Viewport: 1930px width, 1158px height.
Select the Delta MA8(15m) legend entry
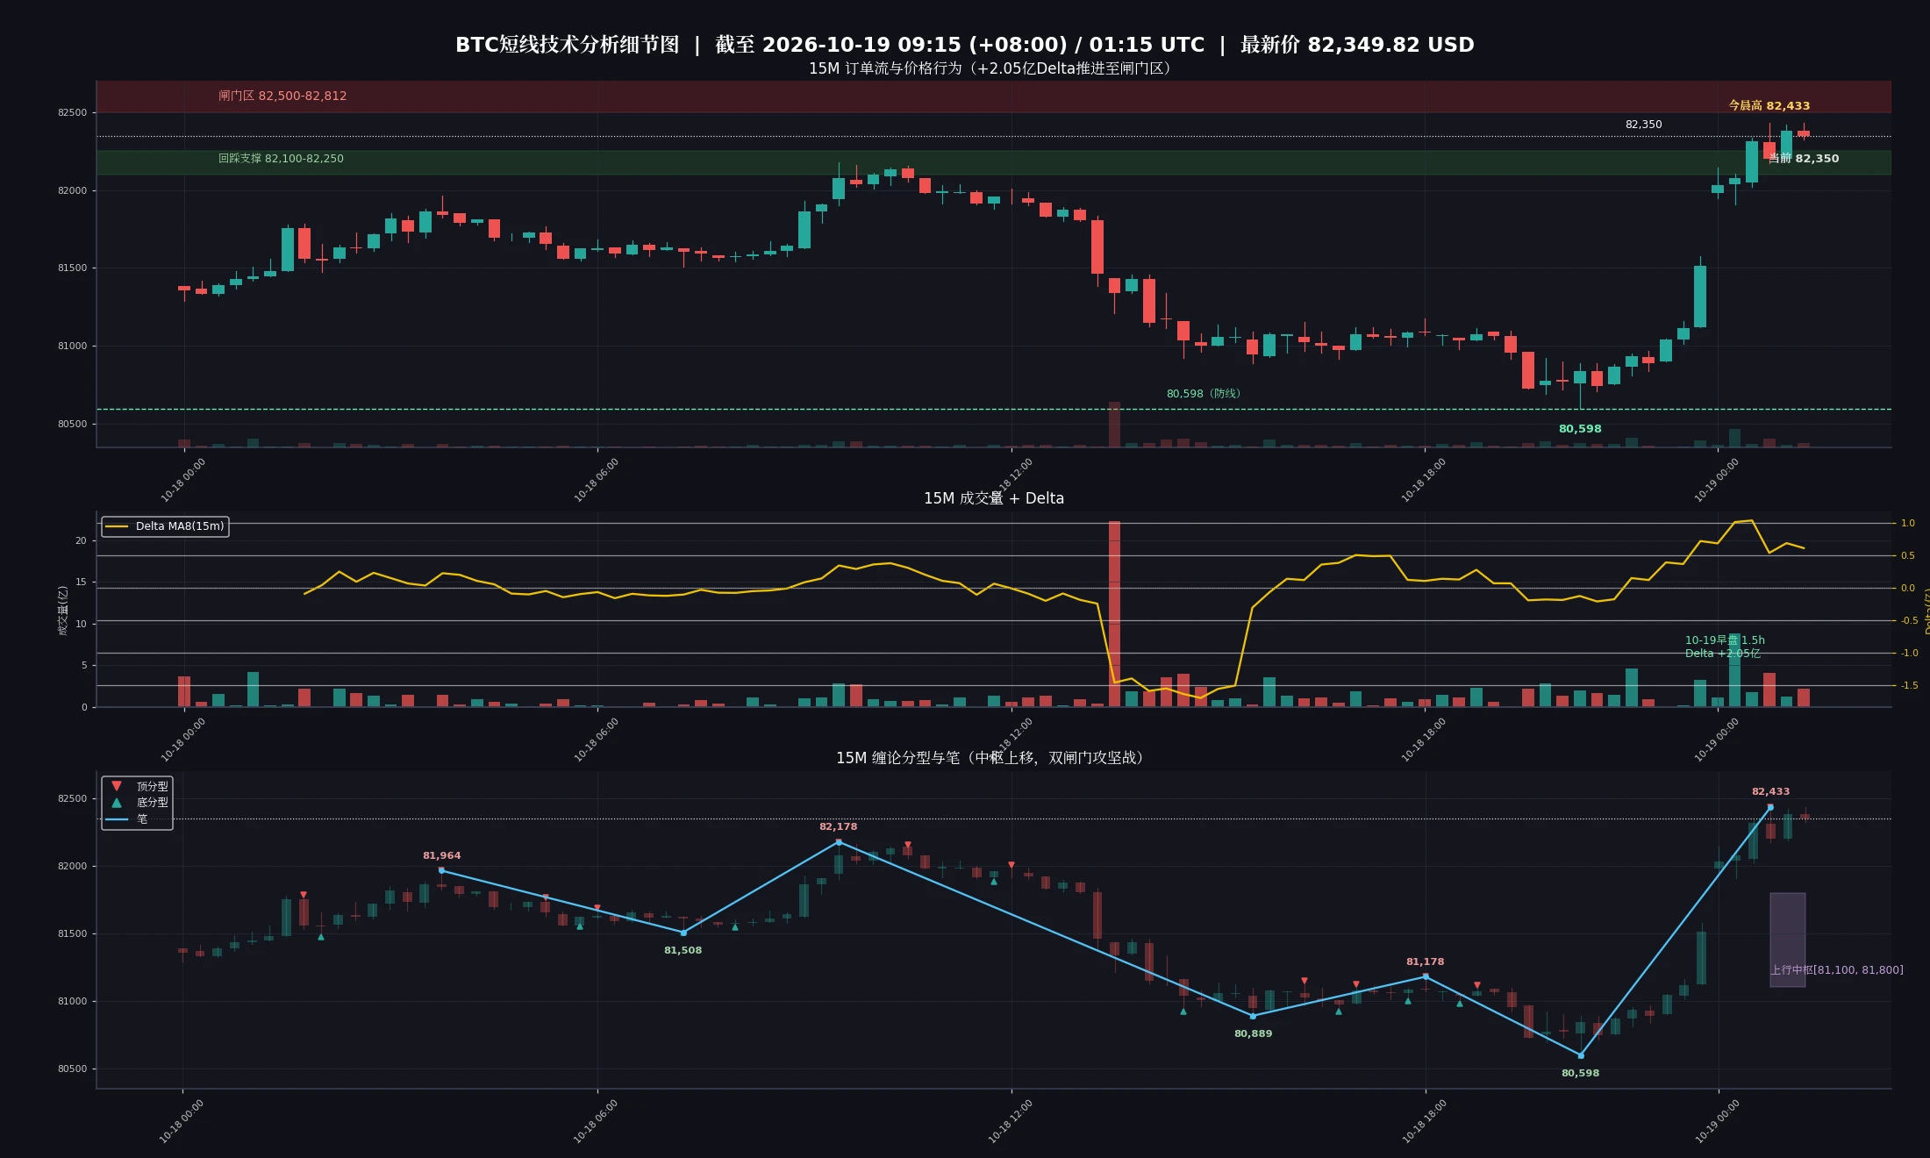[x=166, y=526]
